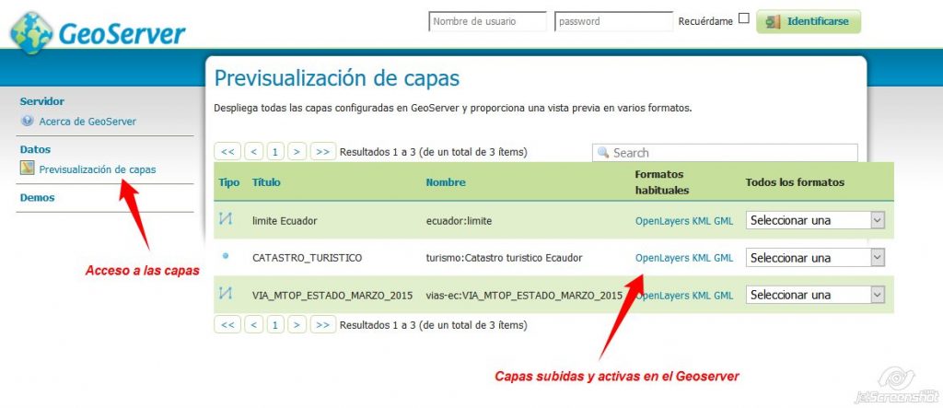
Task: Sort table by Título column header
Action: [265, 182]
